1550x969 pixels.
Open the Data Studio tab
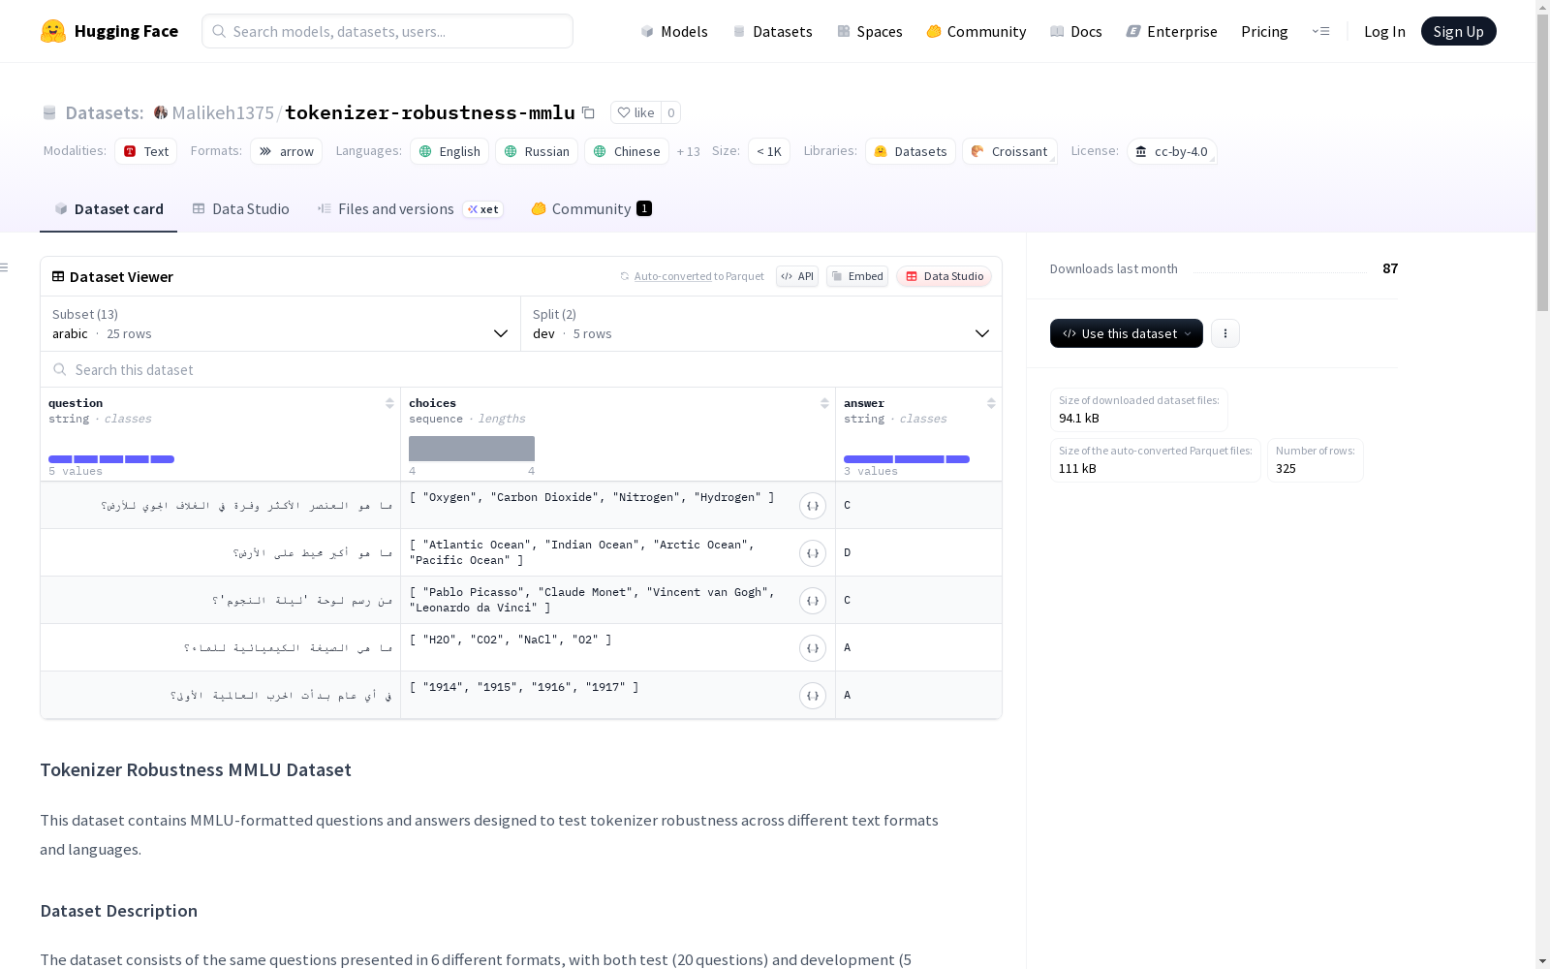pos(241,209)
